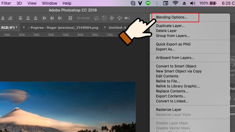Click the Bluetooth icon in menu bar
The width and height of the screenshot is (235, 132).
coord(157,3)
